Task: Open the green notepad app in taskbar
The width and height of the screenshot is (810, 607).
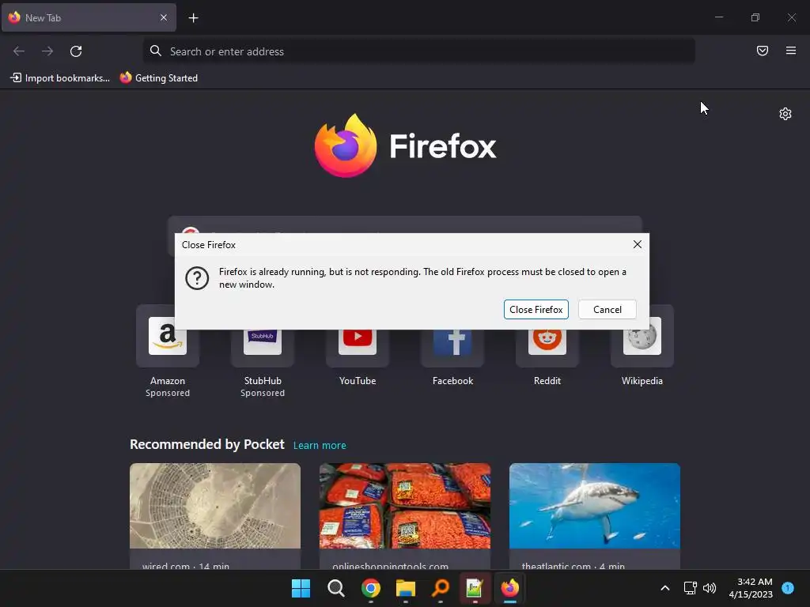Action: pyautogui.click(x=475, y=588)
